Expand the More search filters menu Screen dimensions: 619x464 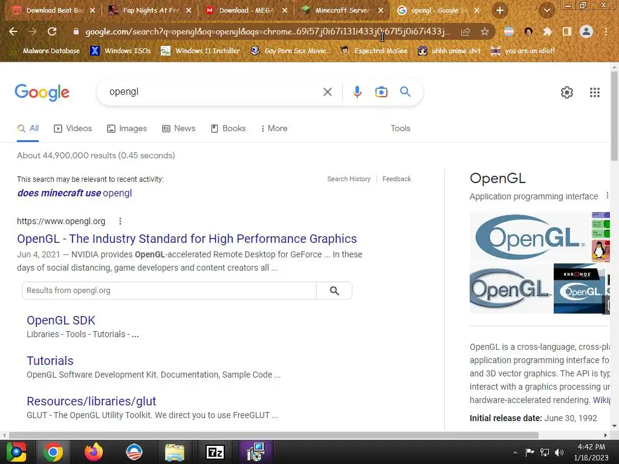[274, 129]
